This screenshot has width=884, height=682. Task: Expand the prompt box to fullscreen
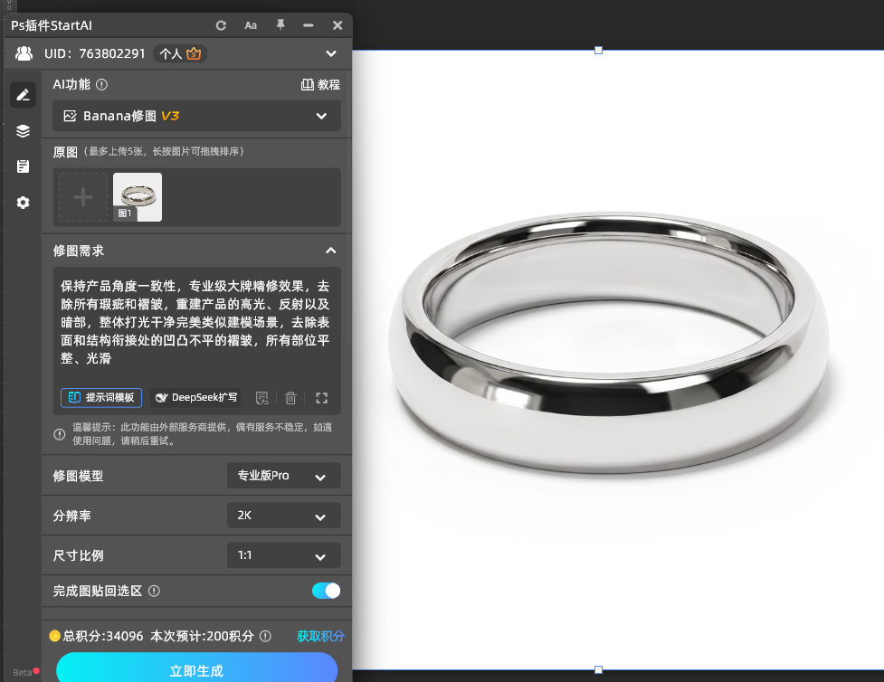321,398
